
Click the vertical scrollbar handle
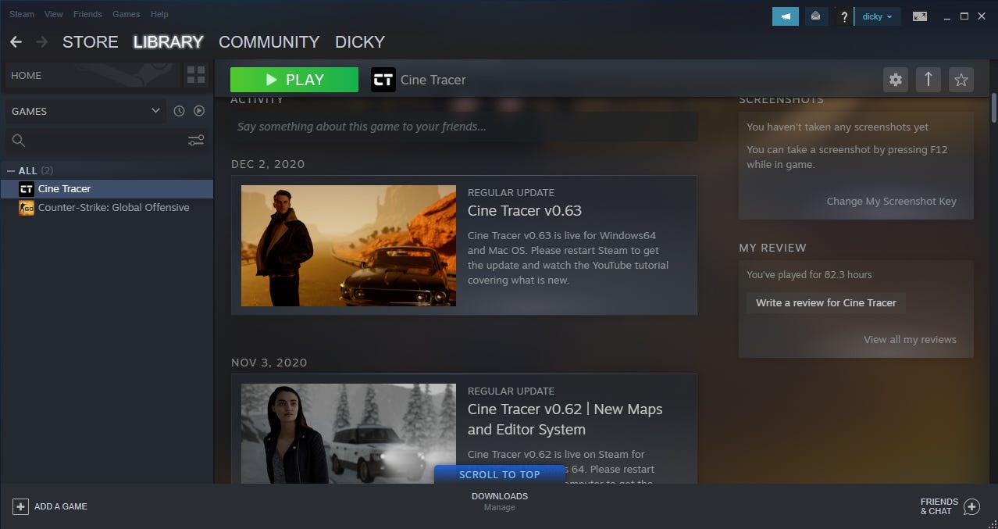[x=994, y=108]
